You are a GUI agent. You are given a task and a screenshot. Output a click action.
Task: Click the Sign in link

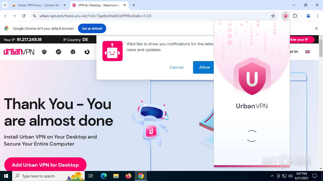coord(294,52)
